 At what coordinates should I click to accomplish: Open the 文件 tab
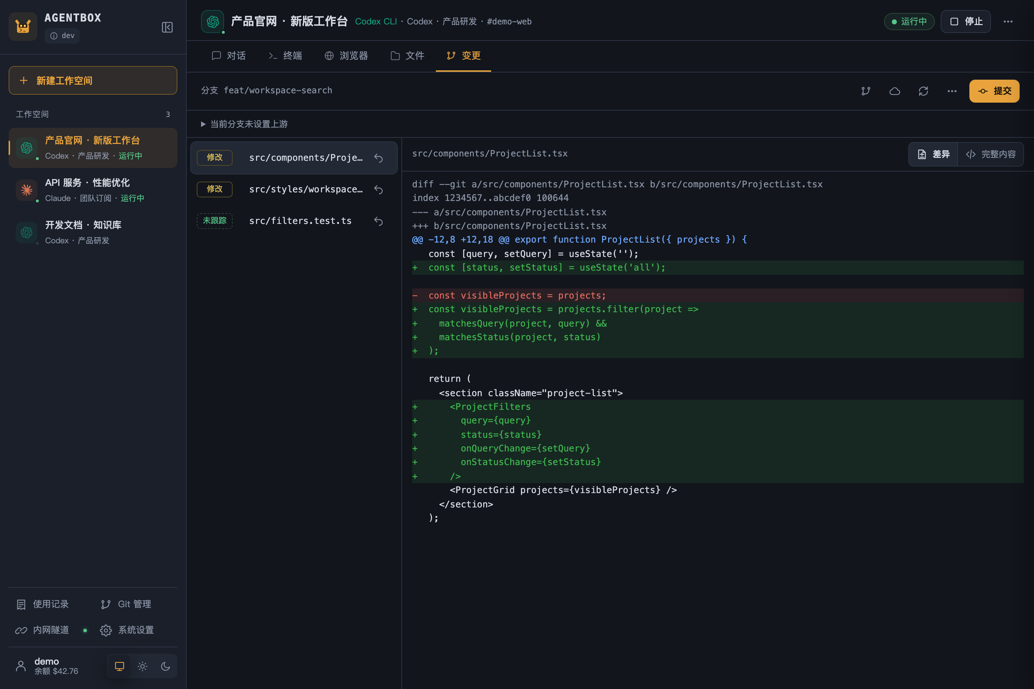pos(407,56)
